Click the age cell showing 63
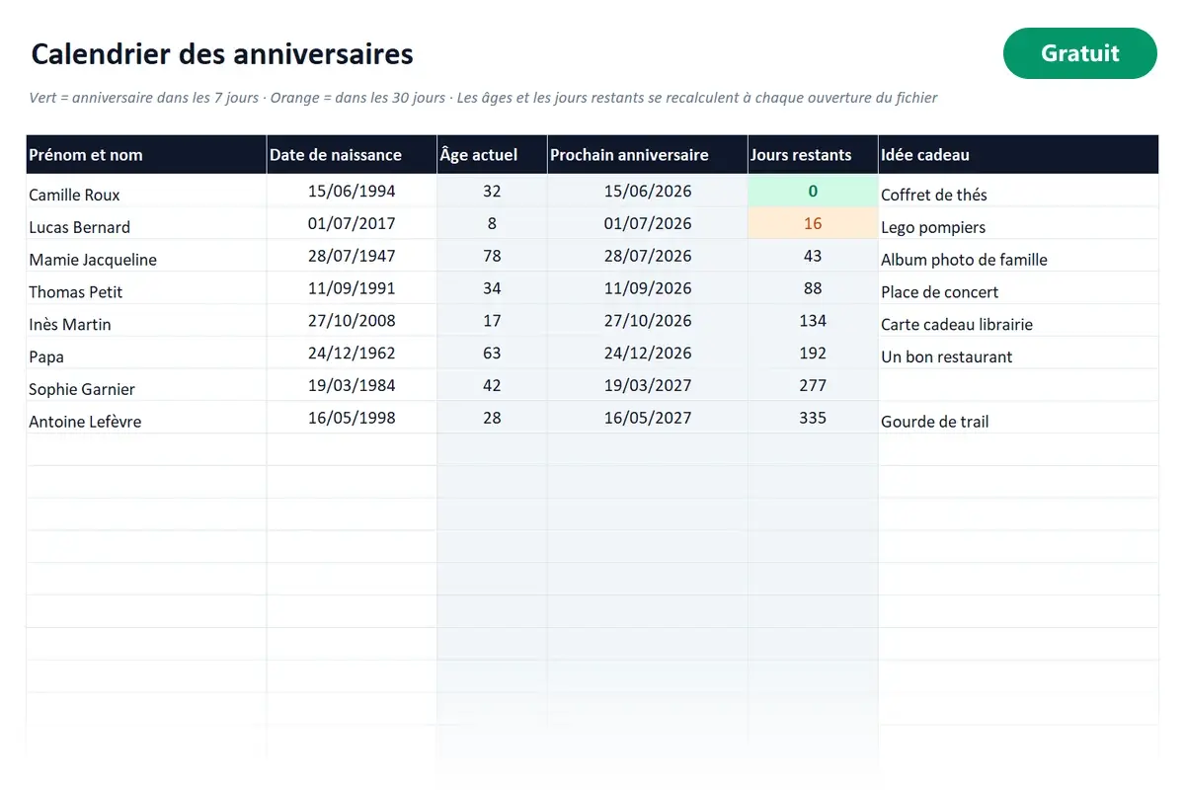1185x790 pixels. pyautogui.click(x=492, y=354)
